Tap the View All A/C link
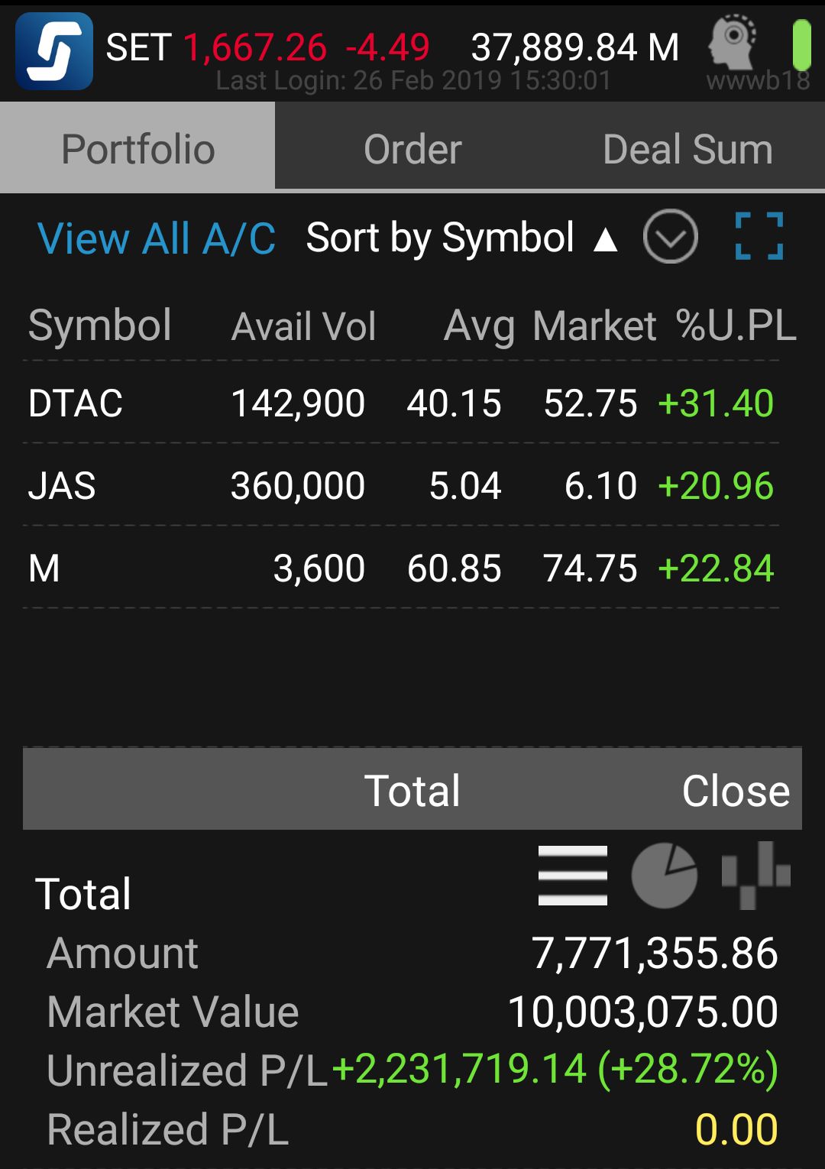This screenshot has width=825, height=1169. click(x=157, y=238)
